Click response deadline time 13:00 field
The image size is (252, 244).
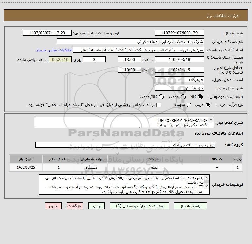pos(130,59)
